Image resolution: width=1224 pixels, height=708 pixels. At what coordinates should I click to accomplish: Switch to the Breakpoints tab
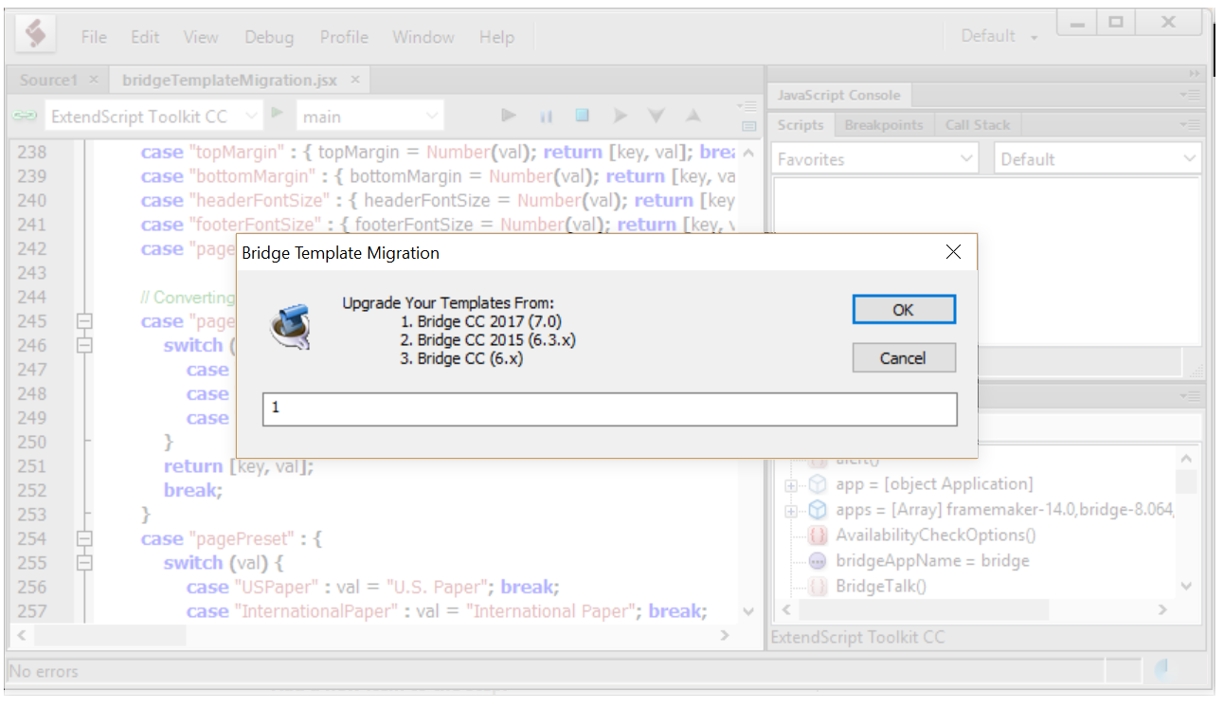point(883,124)
